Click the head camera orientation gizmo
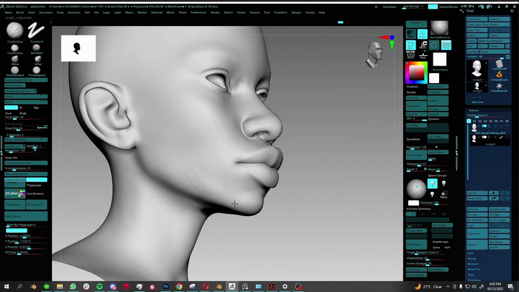519x292 pixels. (x=374, y=54)
